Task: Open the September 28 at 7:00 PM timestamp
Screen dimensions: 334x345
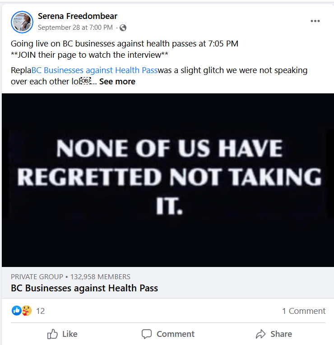Action: click(x=75, y=28)
